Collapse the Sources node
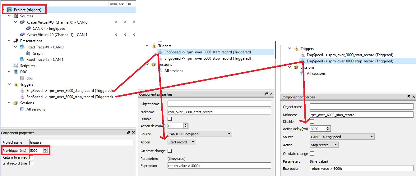The image size is (416, 176). (x=10, y=16)
